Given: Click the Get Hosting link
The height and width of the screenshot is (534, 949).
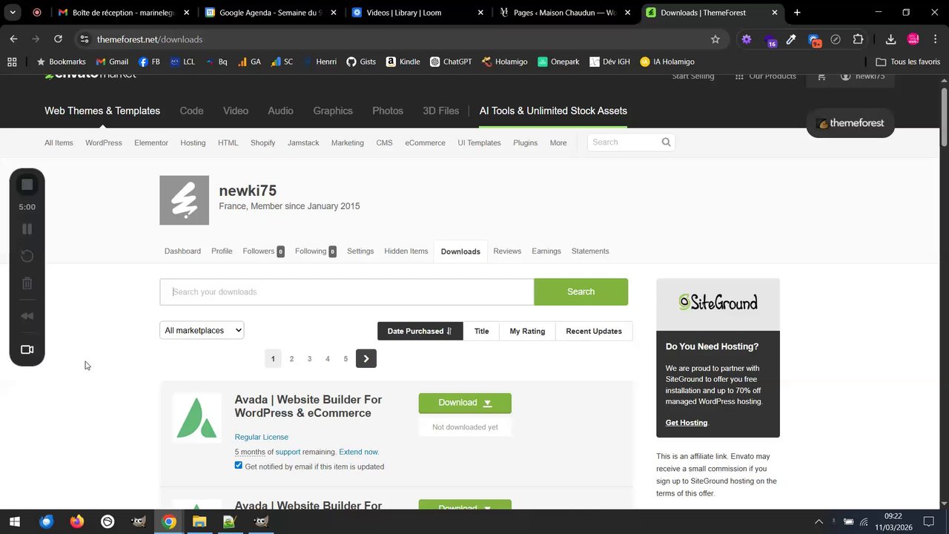Looking at the screenshot, I should [x=687, y=423].
